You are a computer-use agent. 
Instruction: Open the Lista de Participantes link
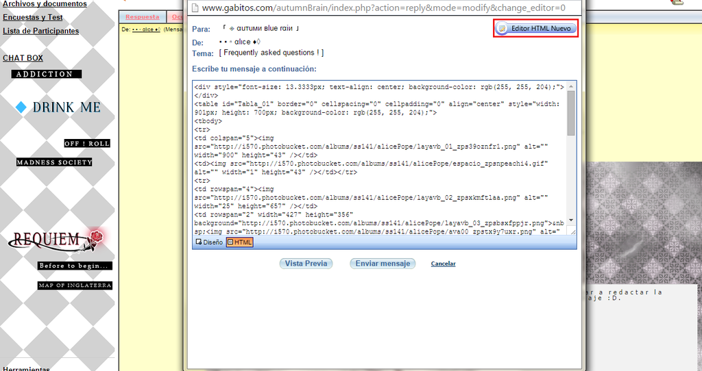click(40, 31)
